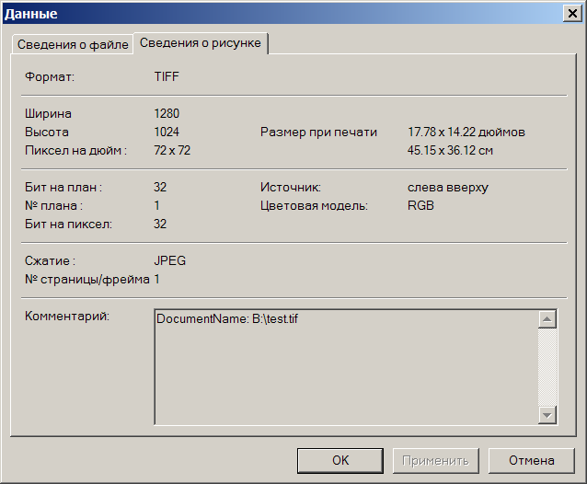
Task: Click the comment box scrollbar track
Action: coord(547,368)
